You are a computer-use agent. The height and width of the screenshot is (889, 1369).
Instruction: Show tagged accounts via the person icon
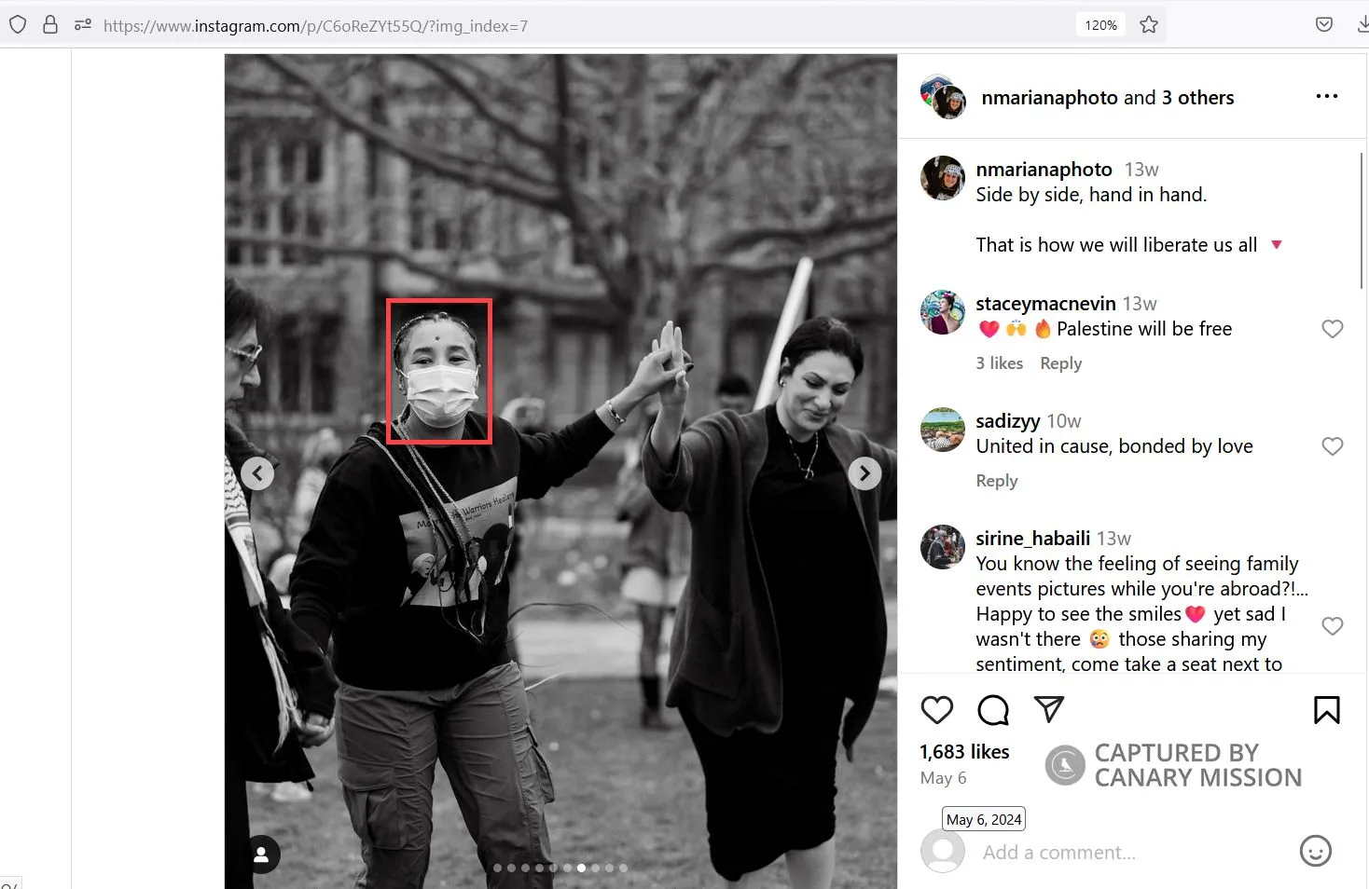click(261, 854)
